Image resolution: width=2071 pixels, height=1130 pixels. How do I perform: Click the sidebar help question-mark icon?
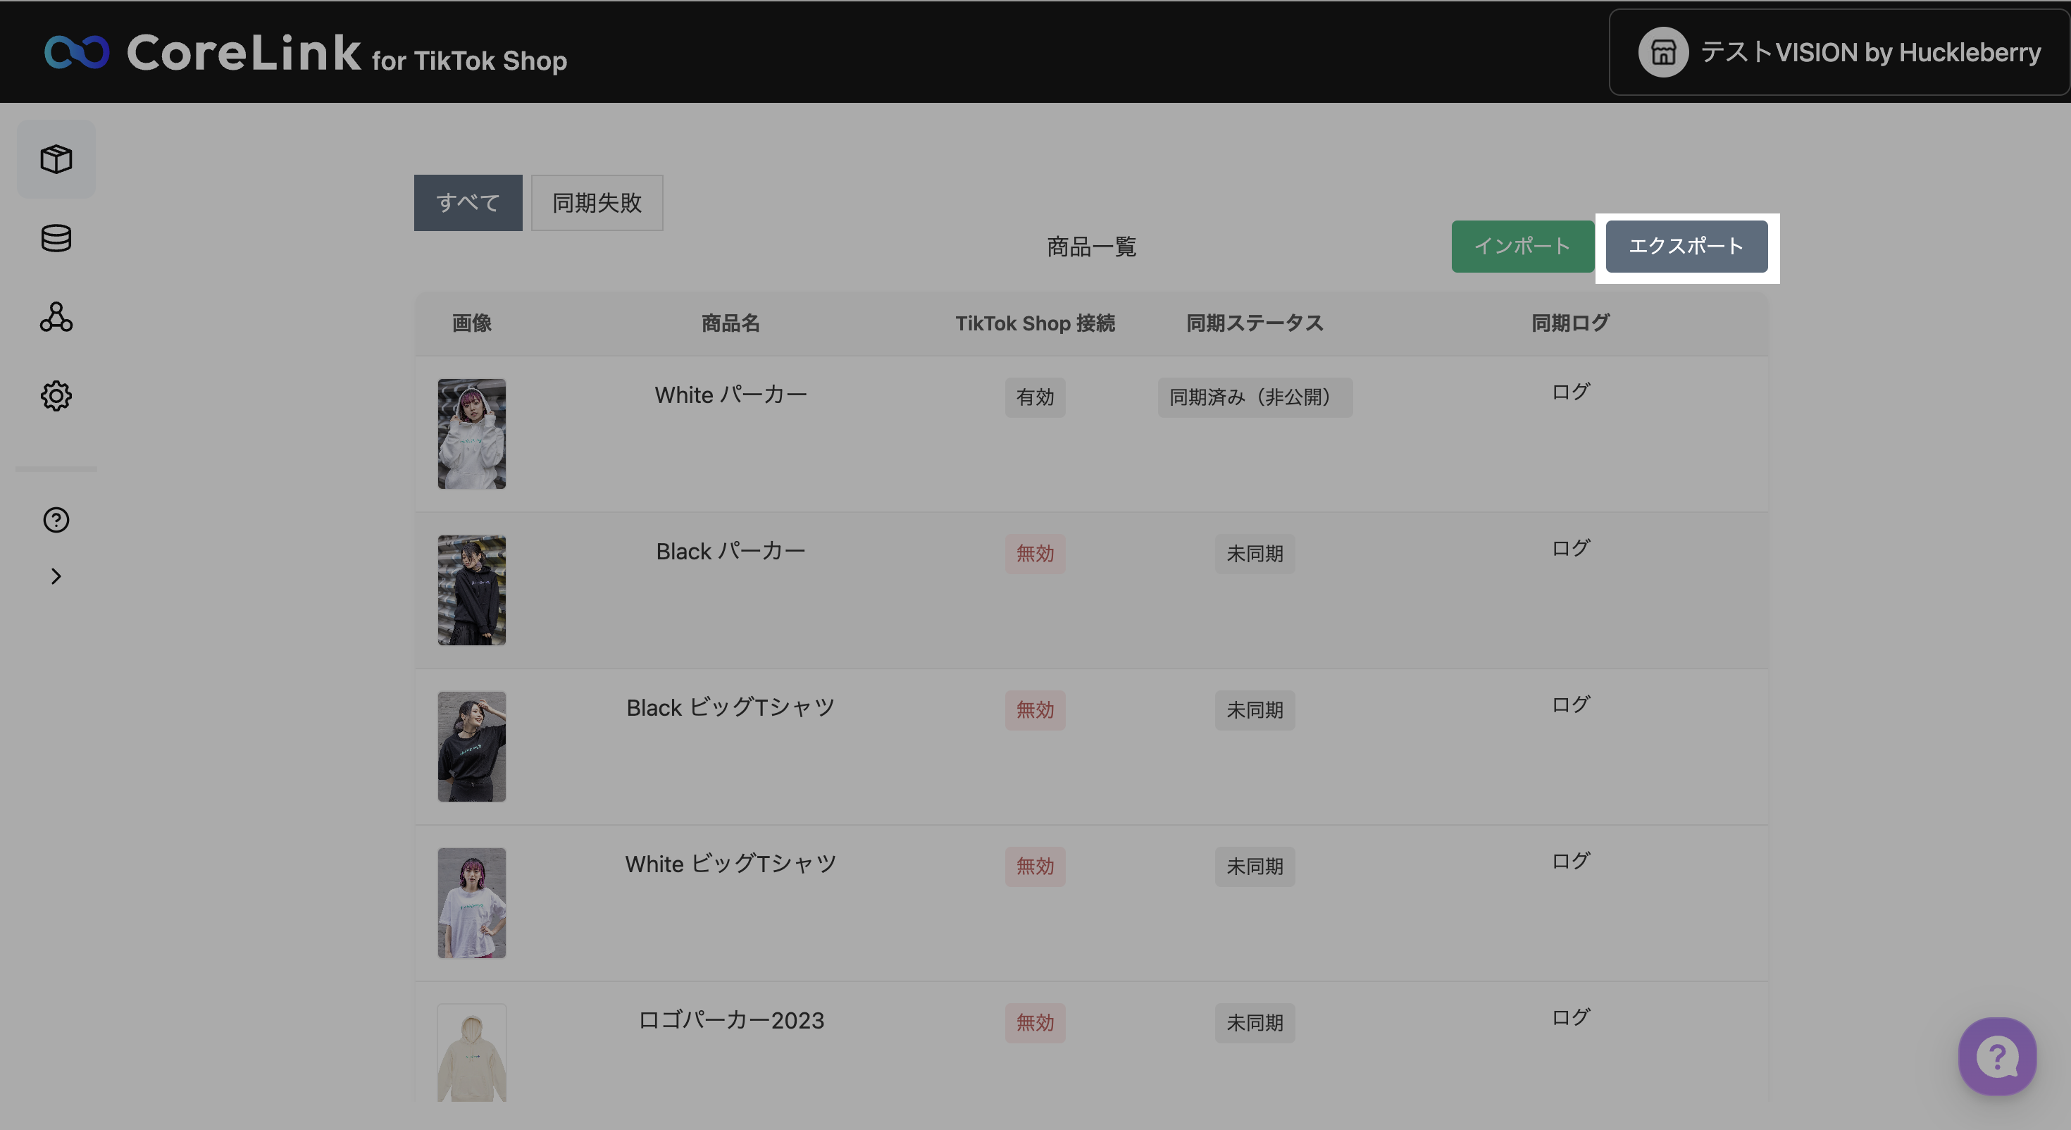click(56, 519)
